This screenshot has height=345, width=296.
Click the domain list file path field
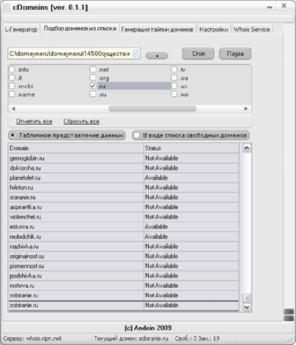tap(69, 53)
